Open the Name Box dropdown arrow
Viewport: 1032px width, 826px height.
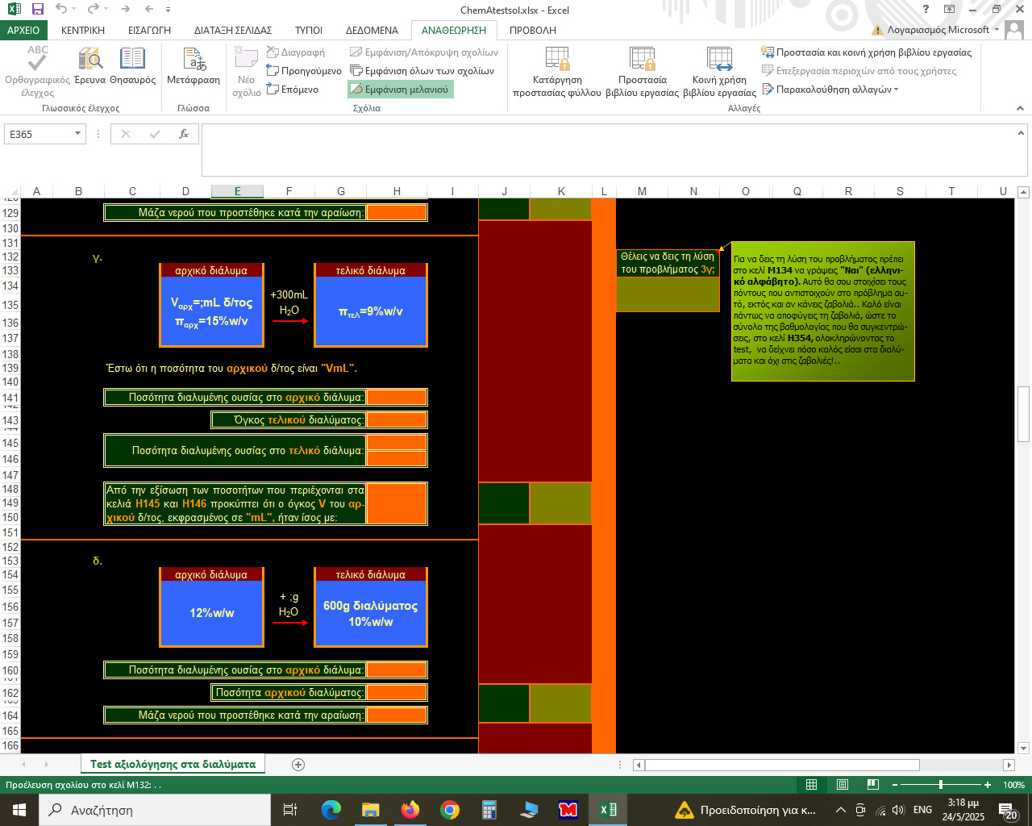(77, 134)
